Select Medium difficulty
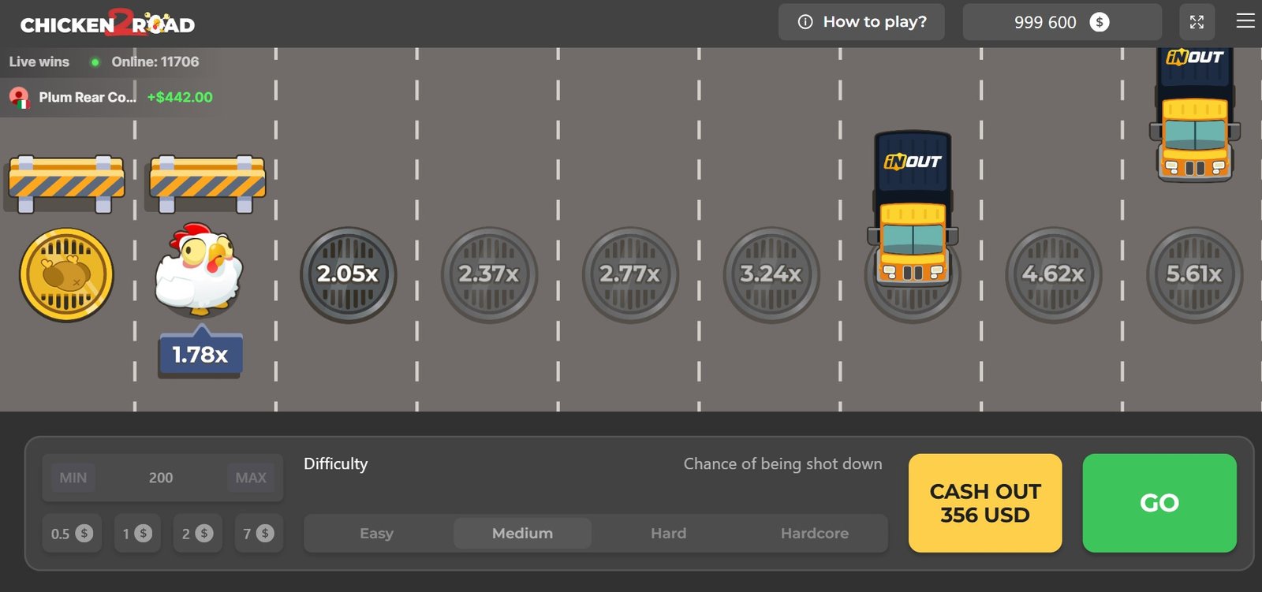 pos(522,534)
